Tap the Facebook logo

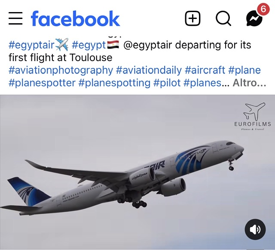pos(75,19)
